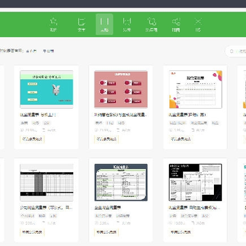This screenshot has width=246, height=246.
Task: Click the first tag on the black multi-sheet card
Action: [173, 216]
